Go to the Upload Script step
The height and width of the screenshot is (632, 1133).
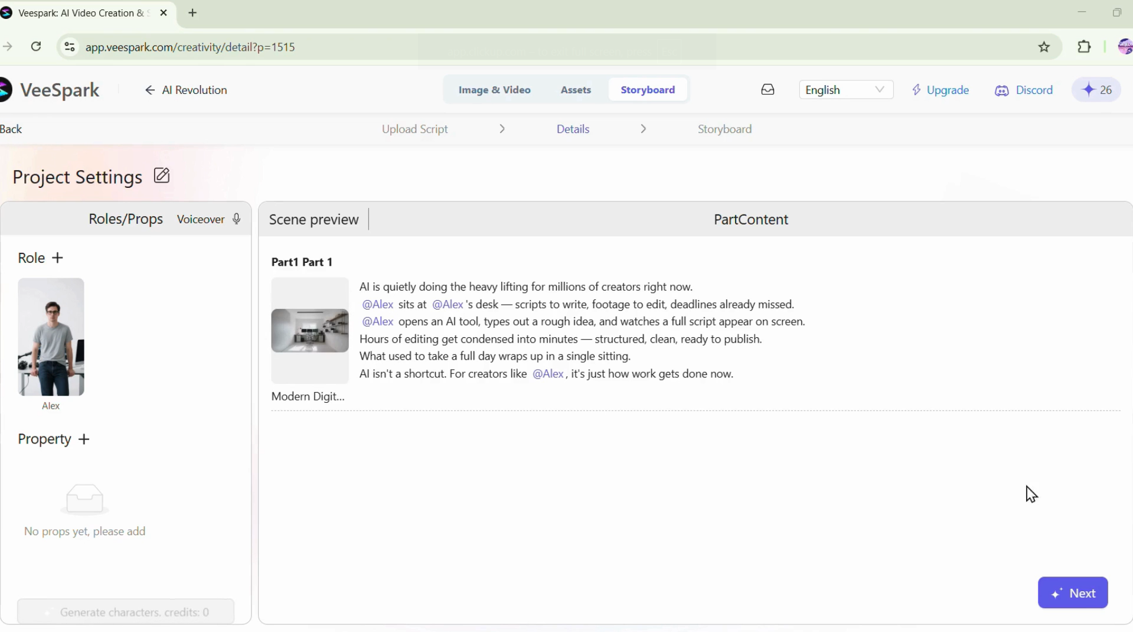pyautogui.click(x=414, y=129)
